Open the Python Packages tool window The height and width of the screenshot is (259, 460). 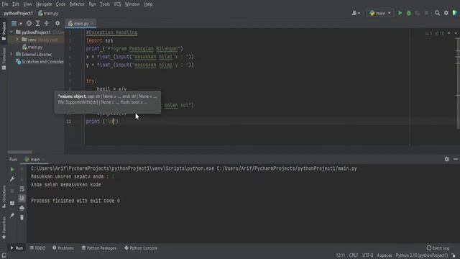(99, 248)
